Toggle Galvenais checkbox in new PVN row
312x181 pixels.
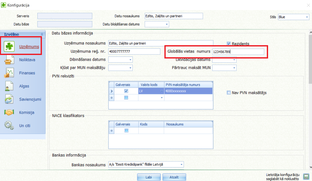(126, 98)
